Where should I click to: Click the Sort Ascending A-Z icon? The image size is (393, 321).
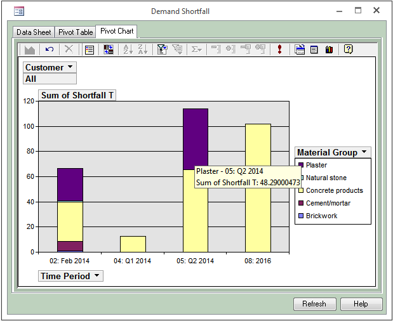[128, 49]
